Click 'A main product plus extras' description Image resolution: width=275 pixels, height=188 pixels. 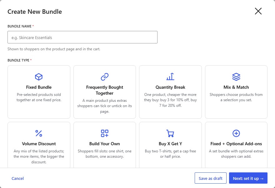tap(104, 106)
